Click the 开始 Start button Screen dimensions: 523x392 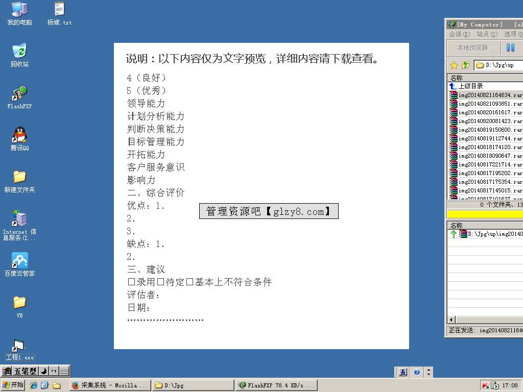13,385
